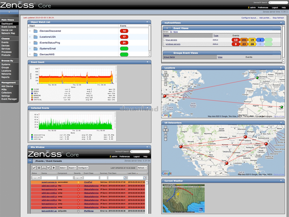The width and height of the screenshot is (289, 217).
Task: Open the Refresh dropdown in Site Window
Action: pyautogui.click(x=142, y=168)
